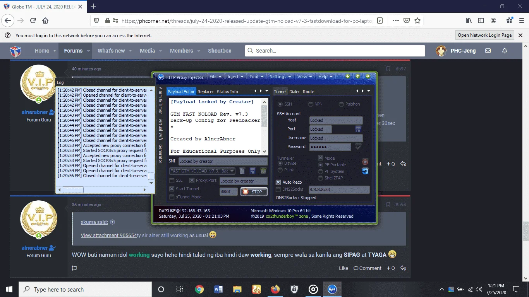The height and width of the screenshot is (297, 529).
Task: Open the Virtual Wifi side tab
Action: (x=160, y=129)
